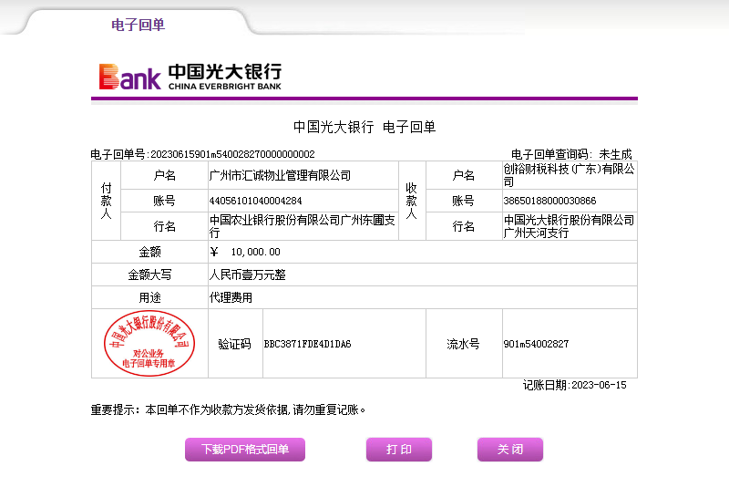729x487 pixels.
Task: Click the 付款人 column label
Action: 106,201
